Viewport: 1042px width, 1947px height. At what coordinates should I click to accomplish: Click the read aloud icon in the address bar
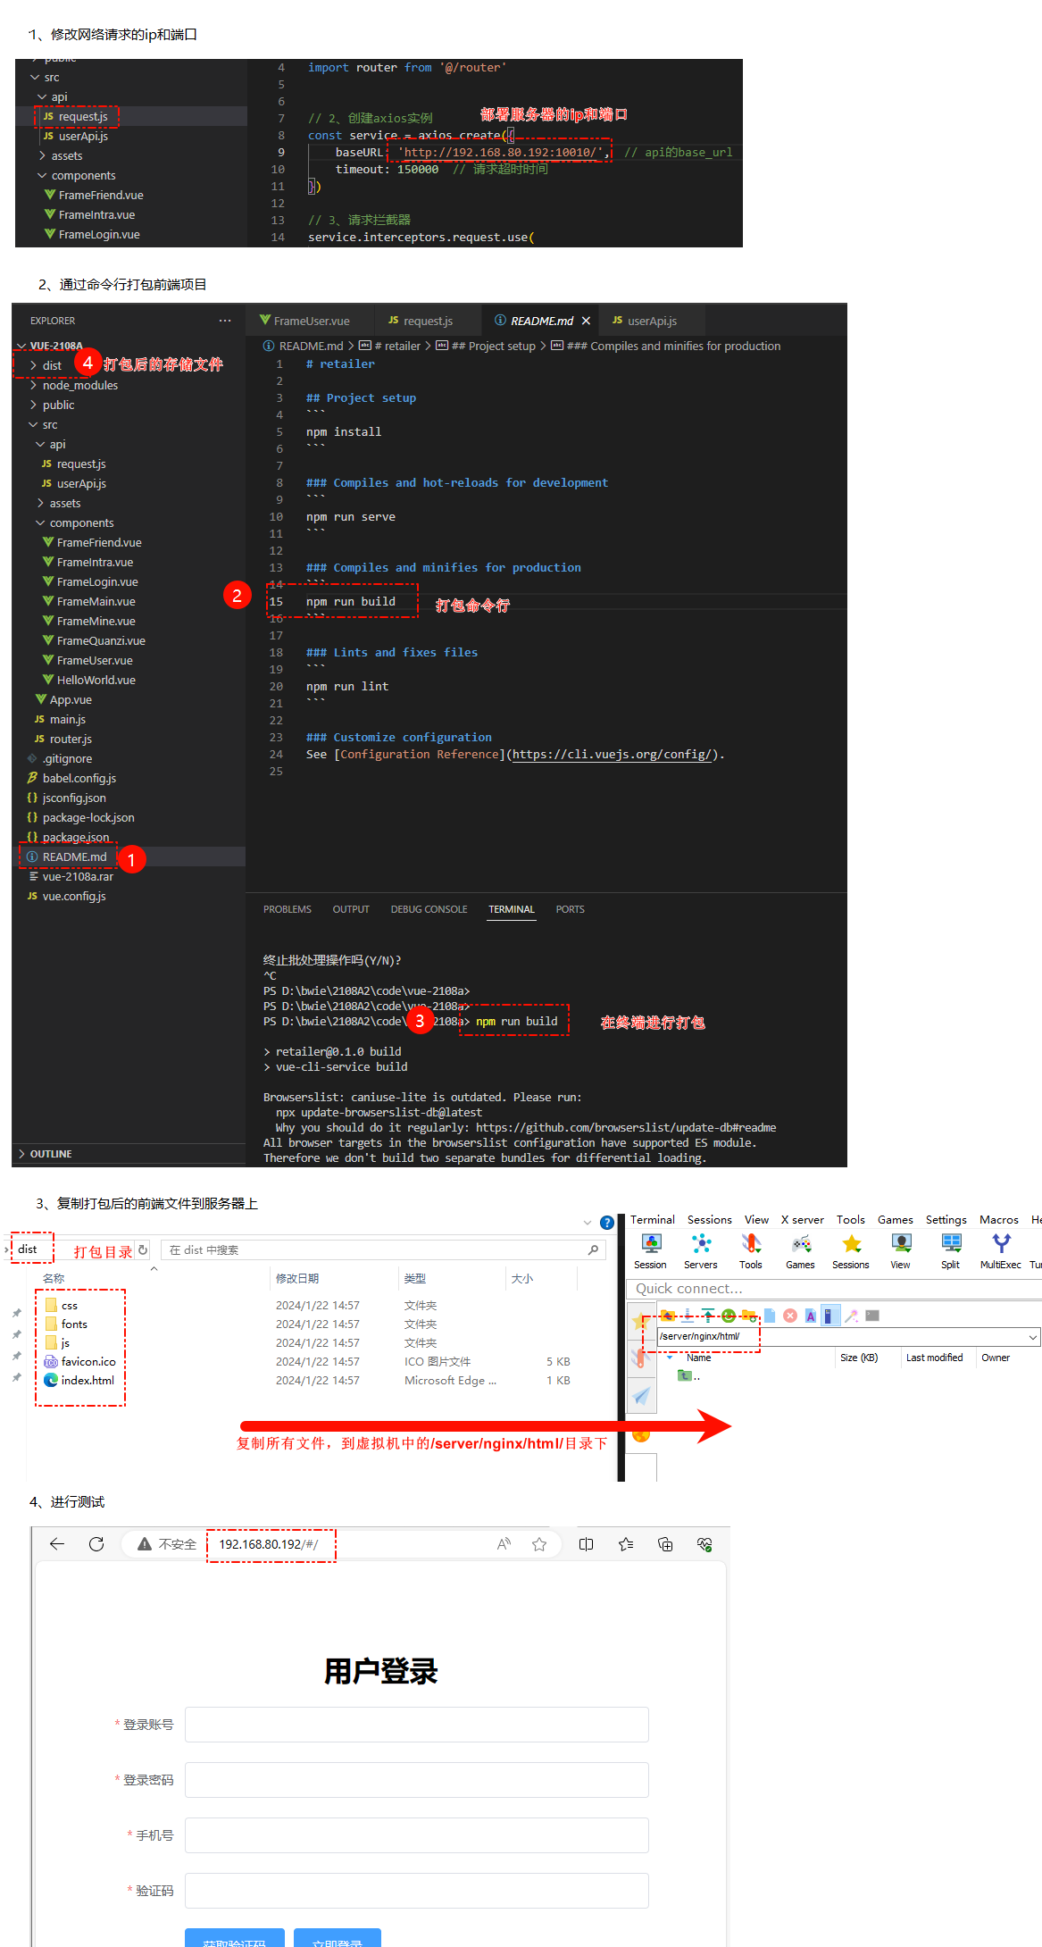pyautogui.click(x=504, y=1544)
